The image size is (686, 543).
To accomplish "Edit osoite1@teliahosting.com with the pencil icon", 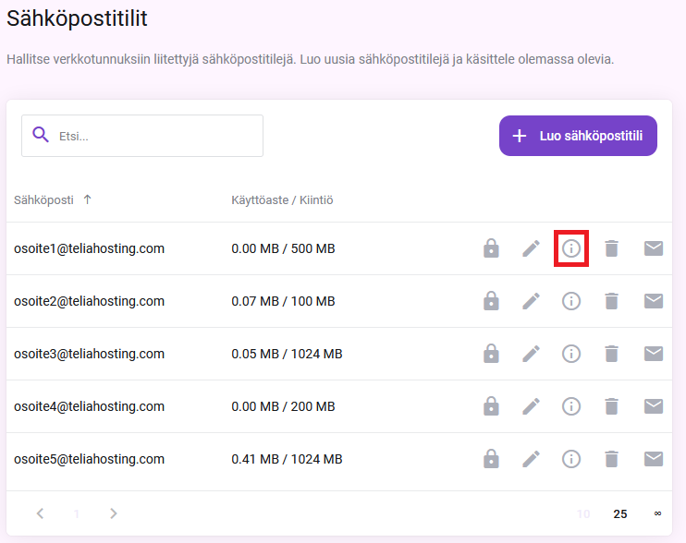I will pyautogui.click(x=531, y=248).
